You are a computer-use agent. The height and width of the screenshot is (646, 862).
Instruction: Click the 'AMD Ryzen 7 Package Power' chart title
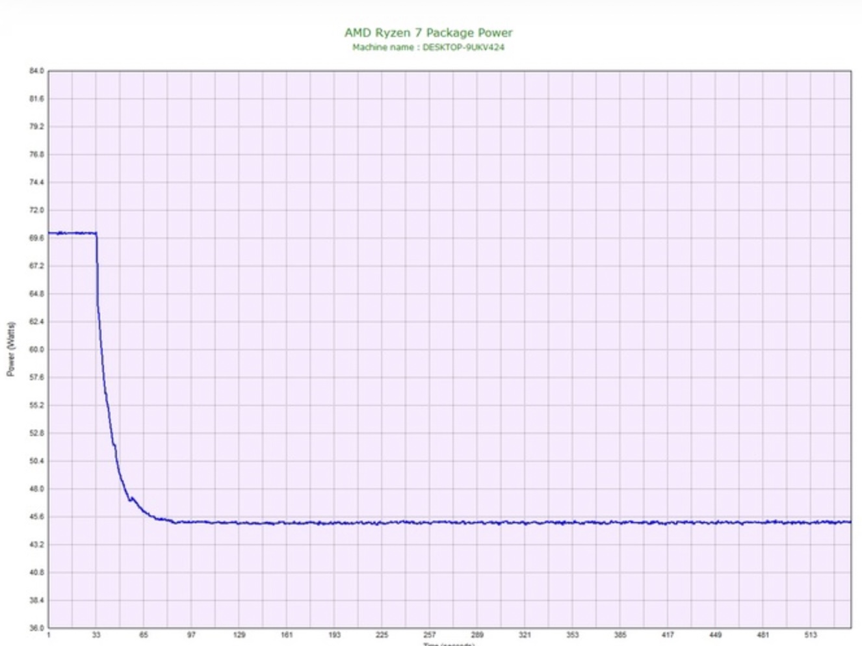click(428, 32)
